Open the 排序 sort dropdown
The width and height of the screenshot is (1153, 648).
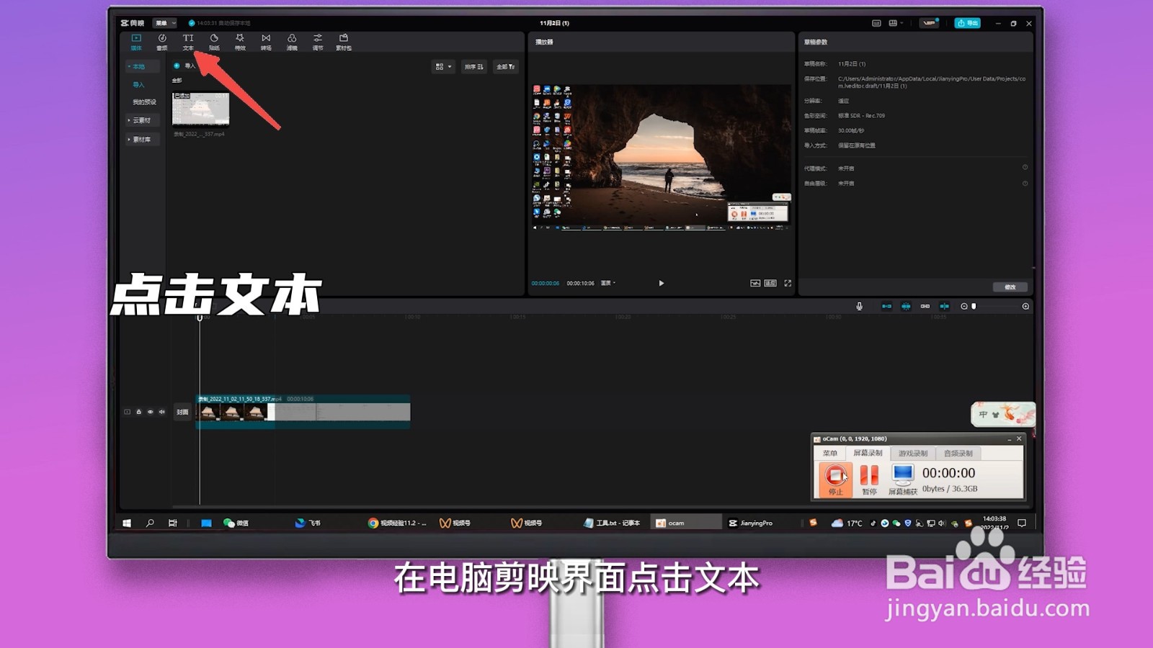(472, 67)
